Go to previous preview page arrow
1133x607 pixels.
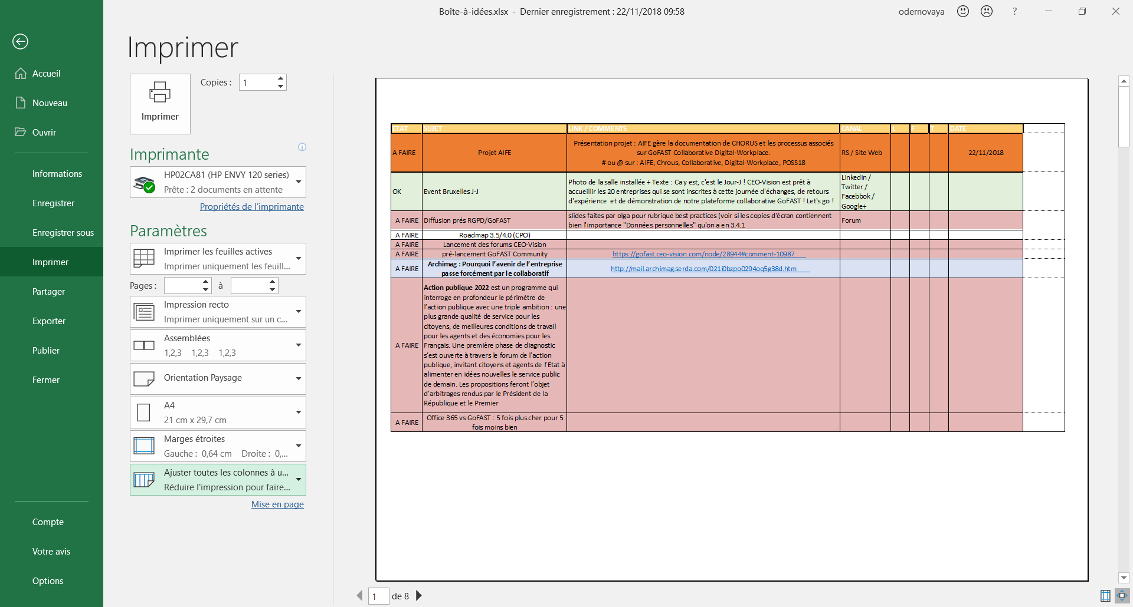359,596
